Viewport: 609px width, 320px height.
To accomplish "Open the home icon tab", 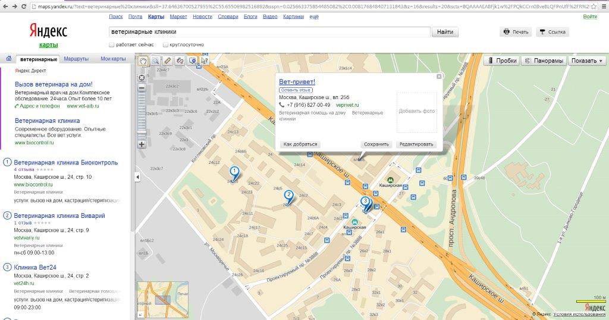I will [8, 59].
